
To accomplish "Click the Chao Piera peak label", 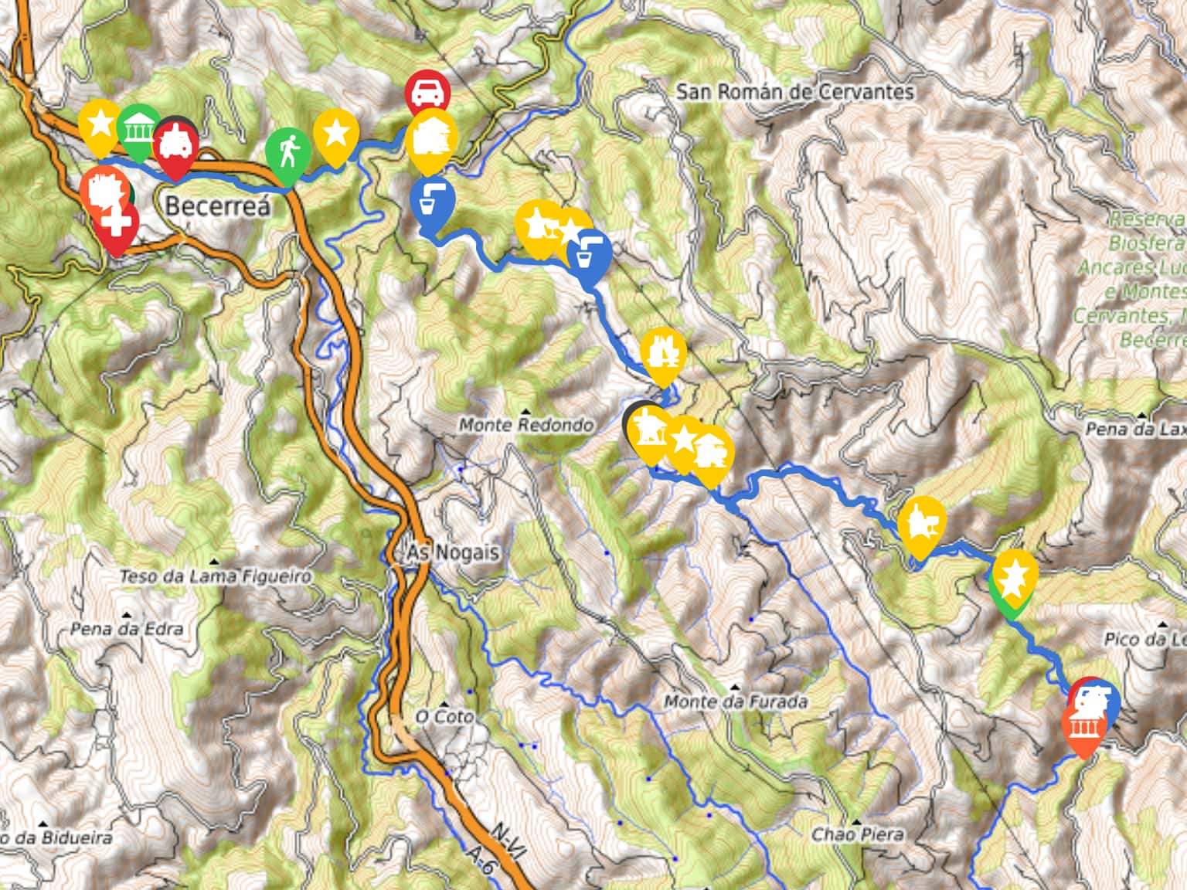I will click(857, 834).
